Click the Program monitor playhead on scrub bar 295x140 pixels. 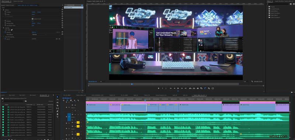pyautogui.click(x=132, y=84)
